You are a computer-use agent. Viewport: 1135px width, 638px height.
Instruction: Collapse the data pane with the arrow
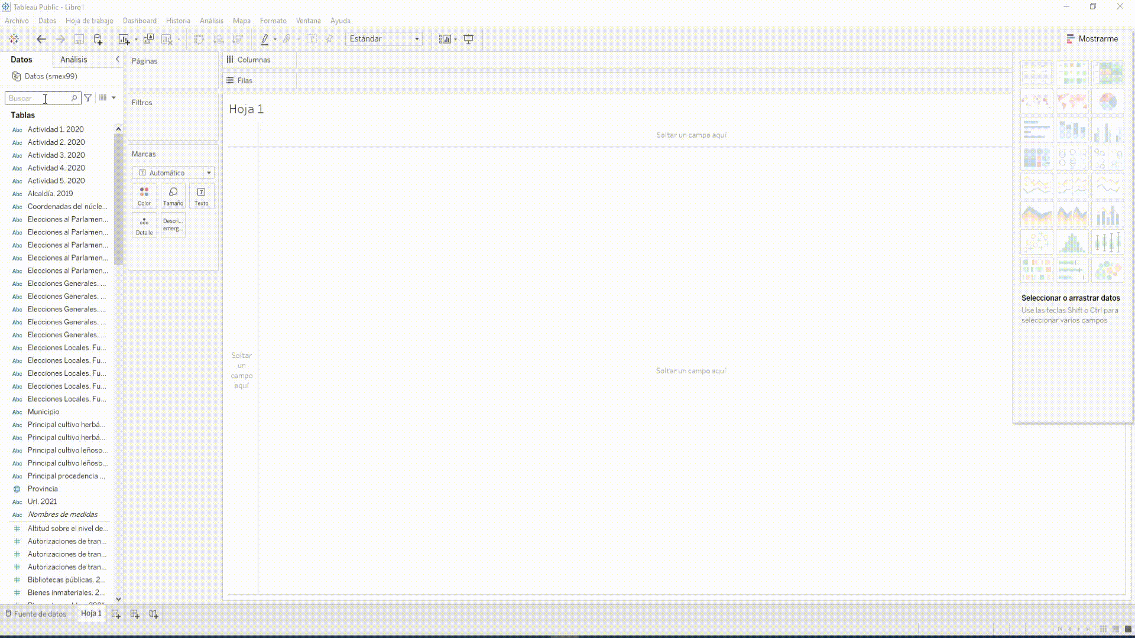pyautogui.click(x=117, y=59)
